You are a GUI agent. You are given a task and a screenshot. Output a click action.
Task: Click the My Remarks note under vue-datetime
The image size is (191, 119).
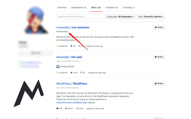point(62,32)
